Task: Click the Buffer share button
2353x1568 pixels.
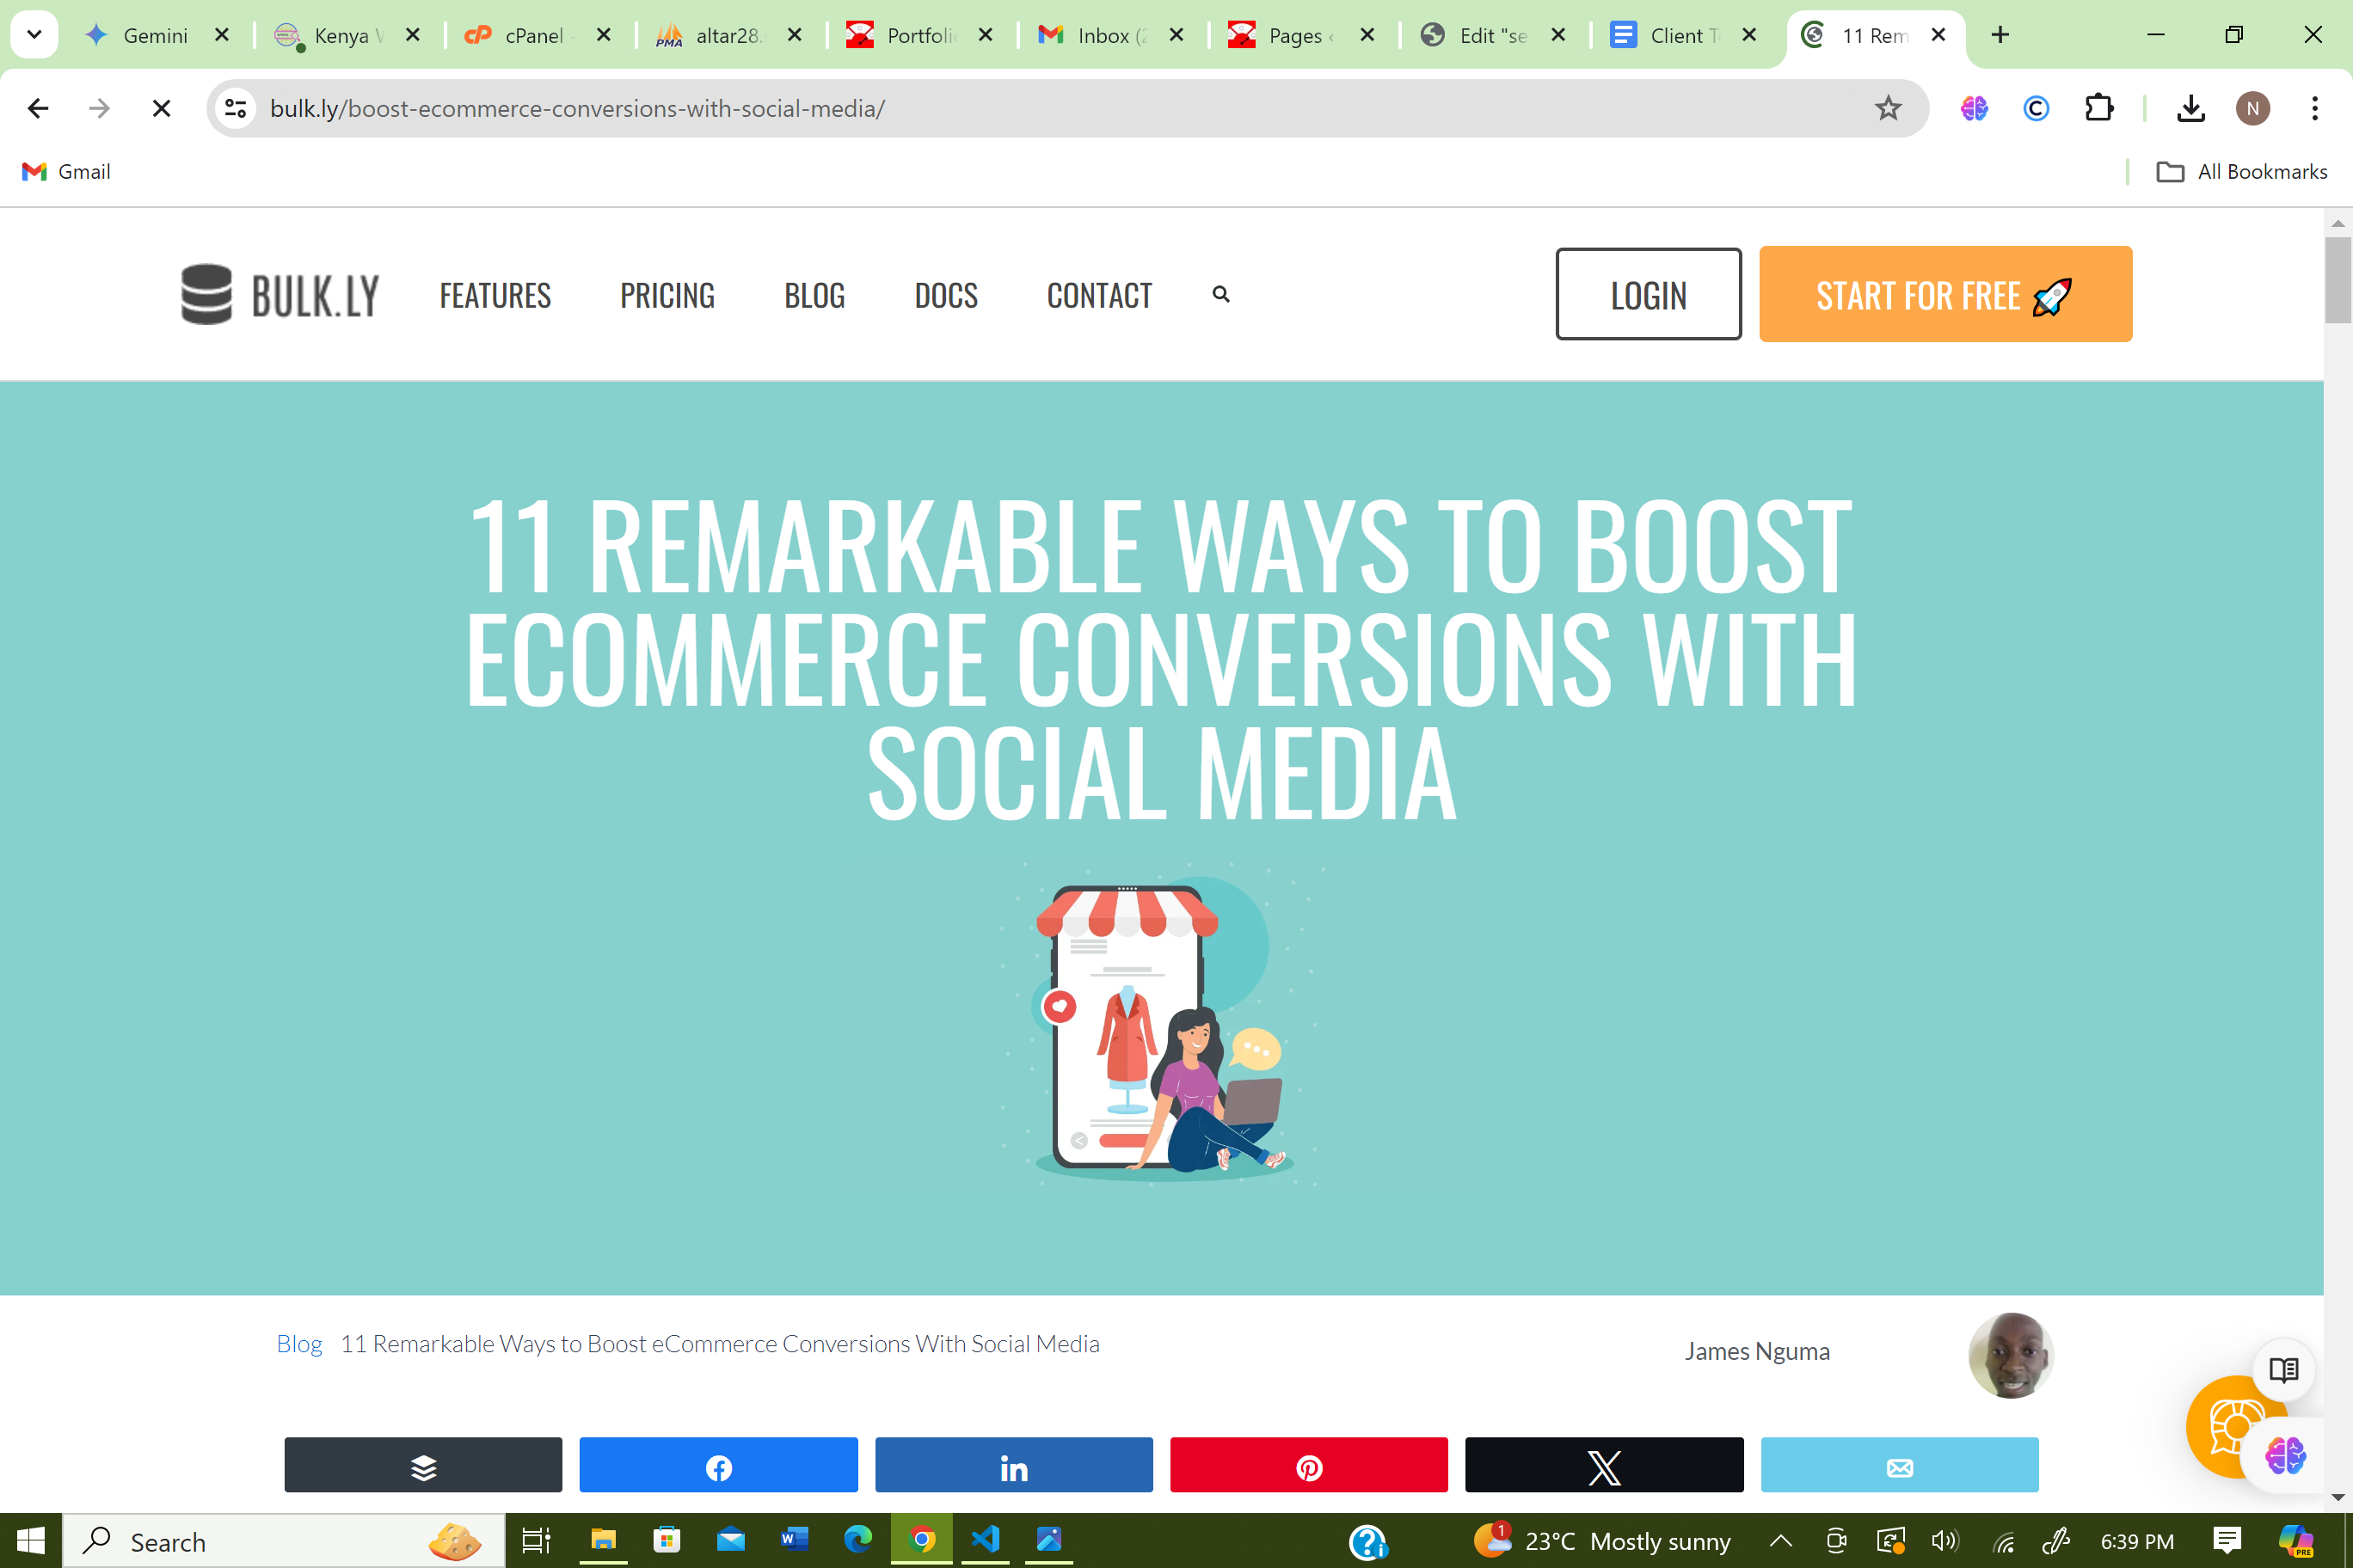Action: [423, 1466]
